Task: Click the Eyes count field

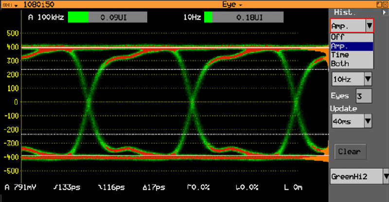Action: click(x=364, y=96)
